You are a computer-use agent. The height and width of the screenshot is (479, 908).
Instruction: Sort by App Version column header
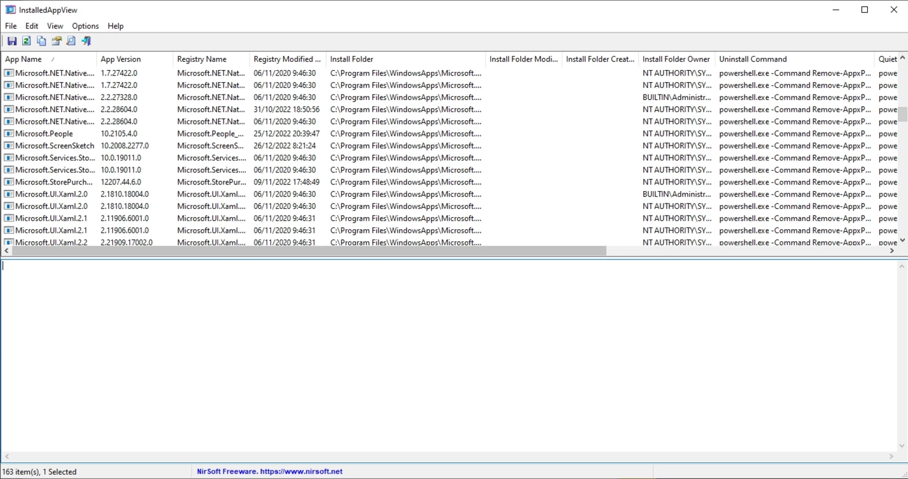(x=134, y=59)
